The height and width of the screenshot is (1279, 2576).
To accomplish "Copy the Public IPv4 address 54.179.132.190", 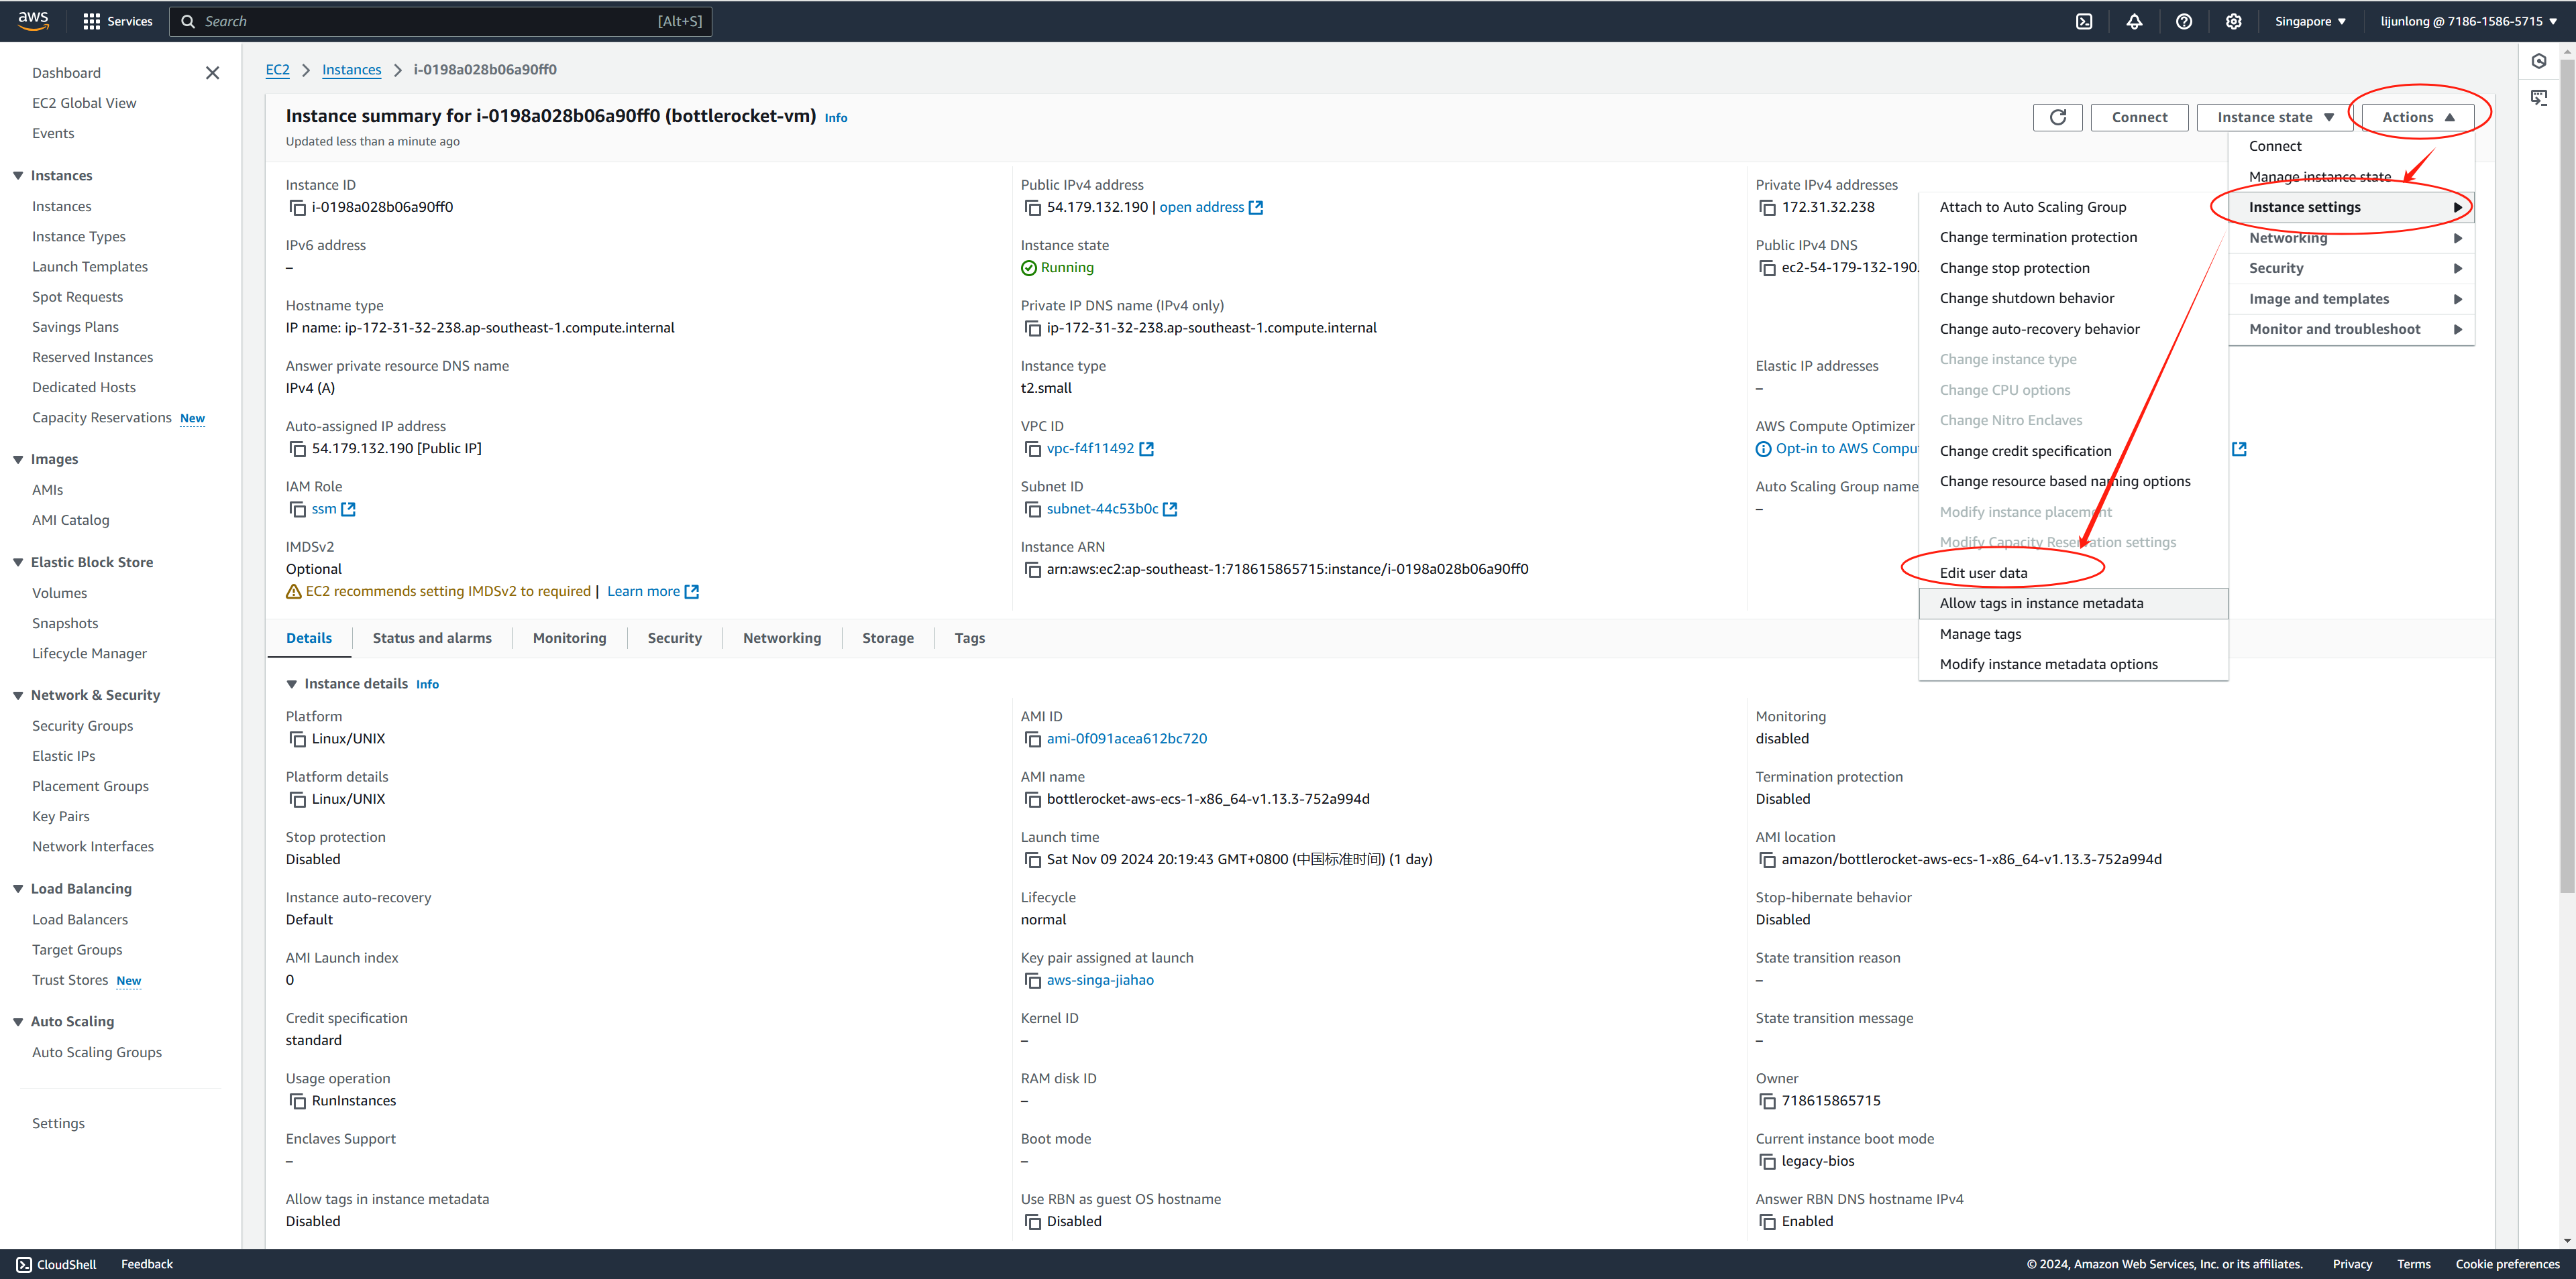I will coord(1032,208).
